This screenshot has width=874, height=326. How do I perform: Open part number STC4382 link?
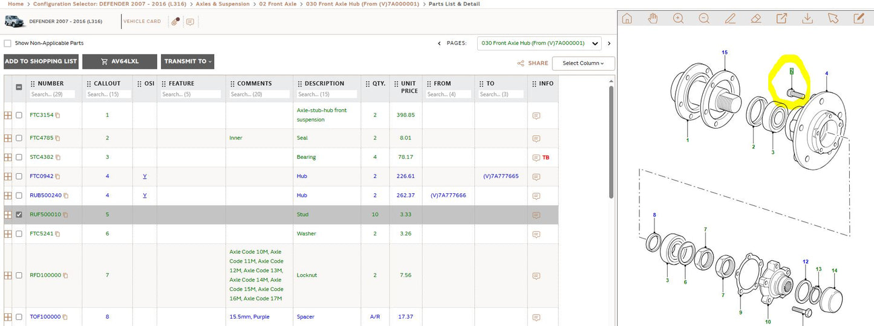coord(42,157)
